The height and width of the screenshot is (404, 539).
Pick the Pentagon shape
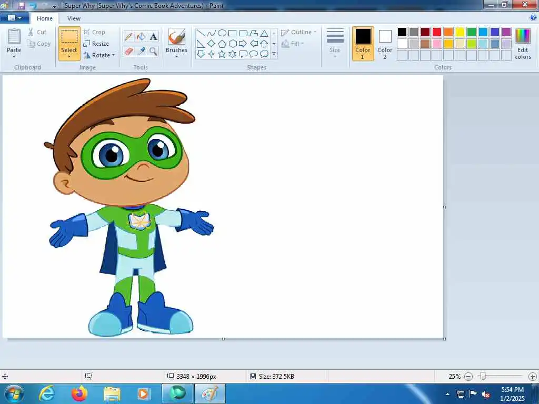[222, 44]
